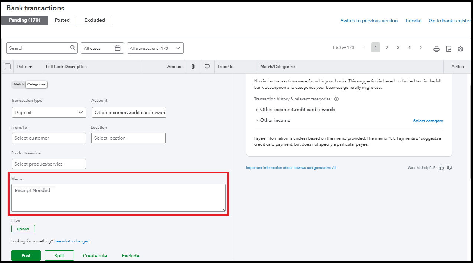Image resolution: width=474 pixels, height=264 pixels.
Task: Click the paperclip attachment column icon
Action: [193, 66]
